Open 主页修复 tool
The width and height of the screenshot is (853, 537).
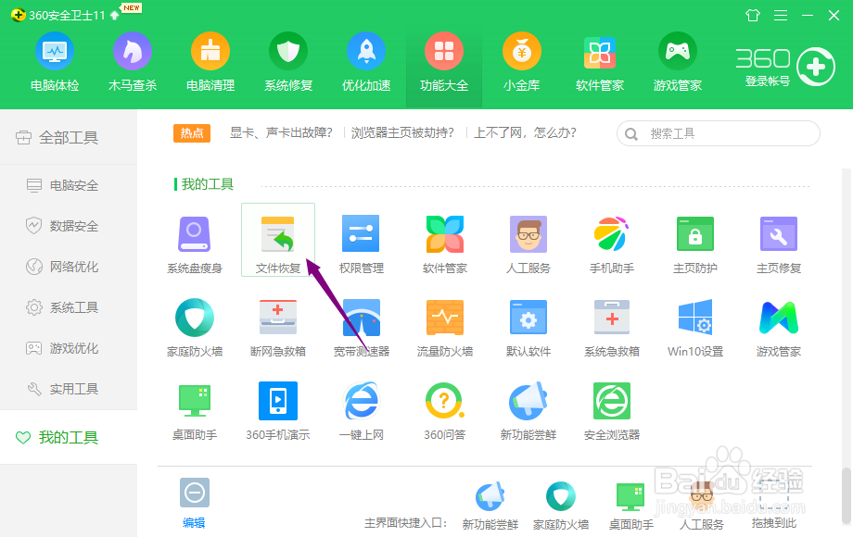[x=779, y=244]
